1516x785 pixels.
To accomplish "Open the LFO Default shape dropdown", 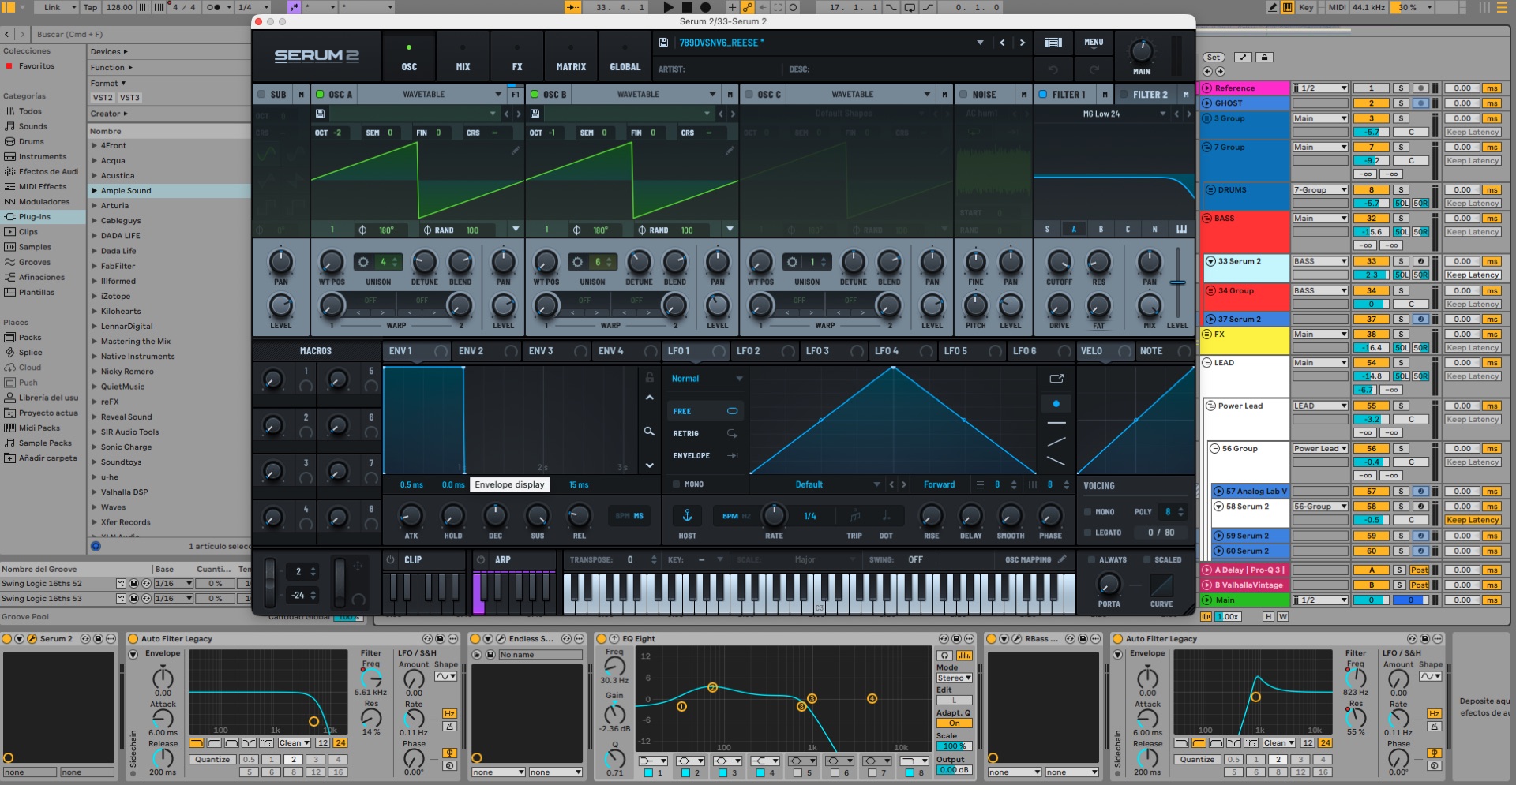I will coord(818,484).
